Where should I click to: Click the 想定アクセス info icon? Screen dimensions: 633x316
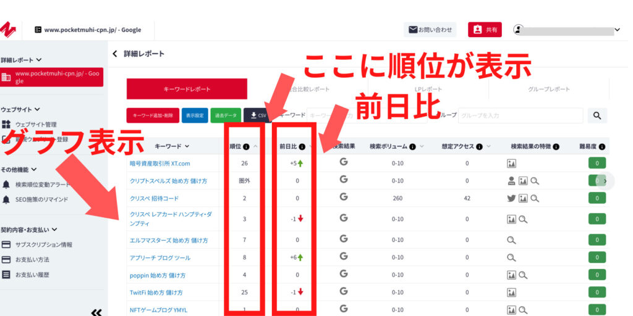[480, 147]
